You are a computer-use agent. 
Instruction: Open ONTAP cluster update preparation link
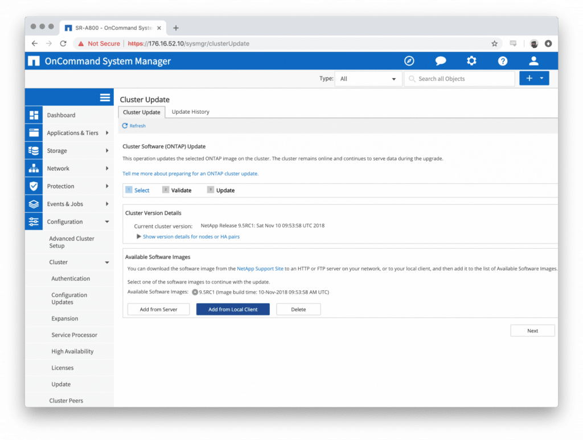[x=190, y=174]
